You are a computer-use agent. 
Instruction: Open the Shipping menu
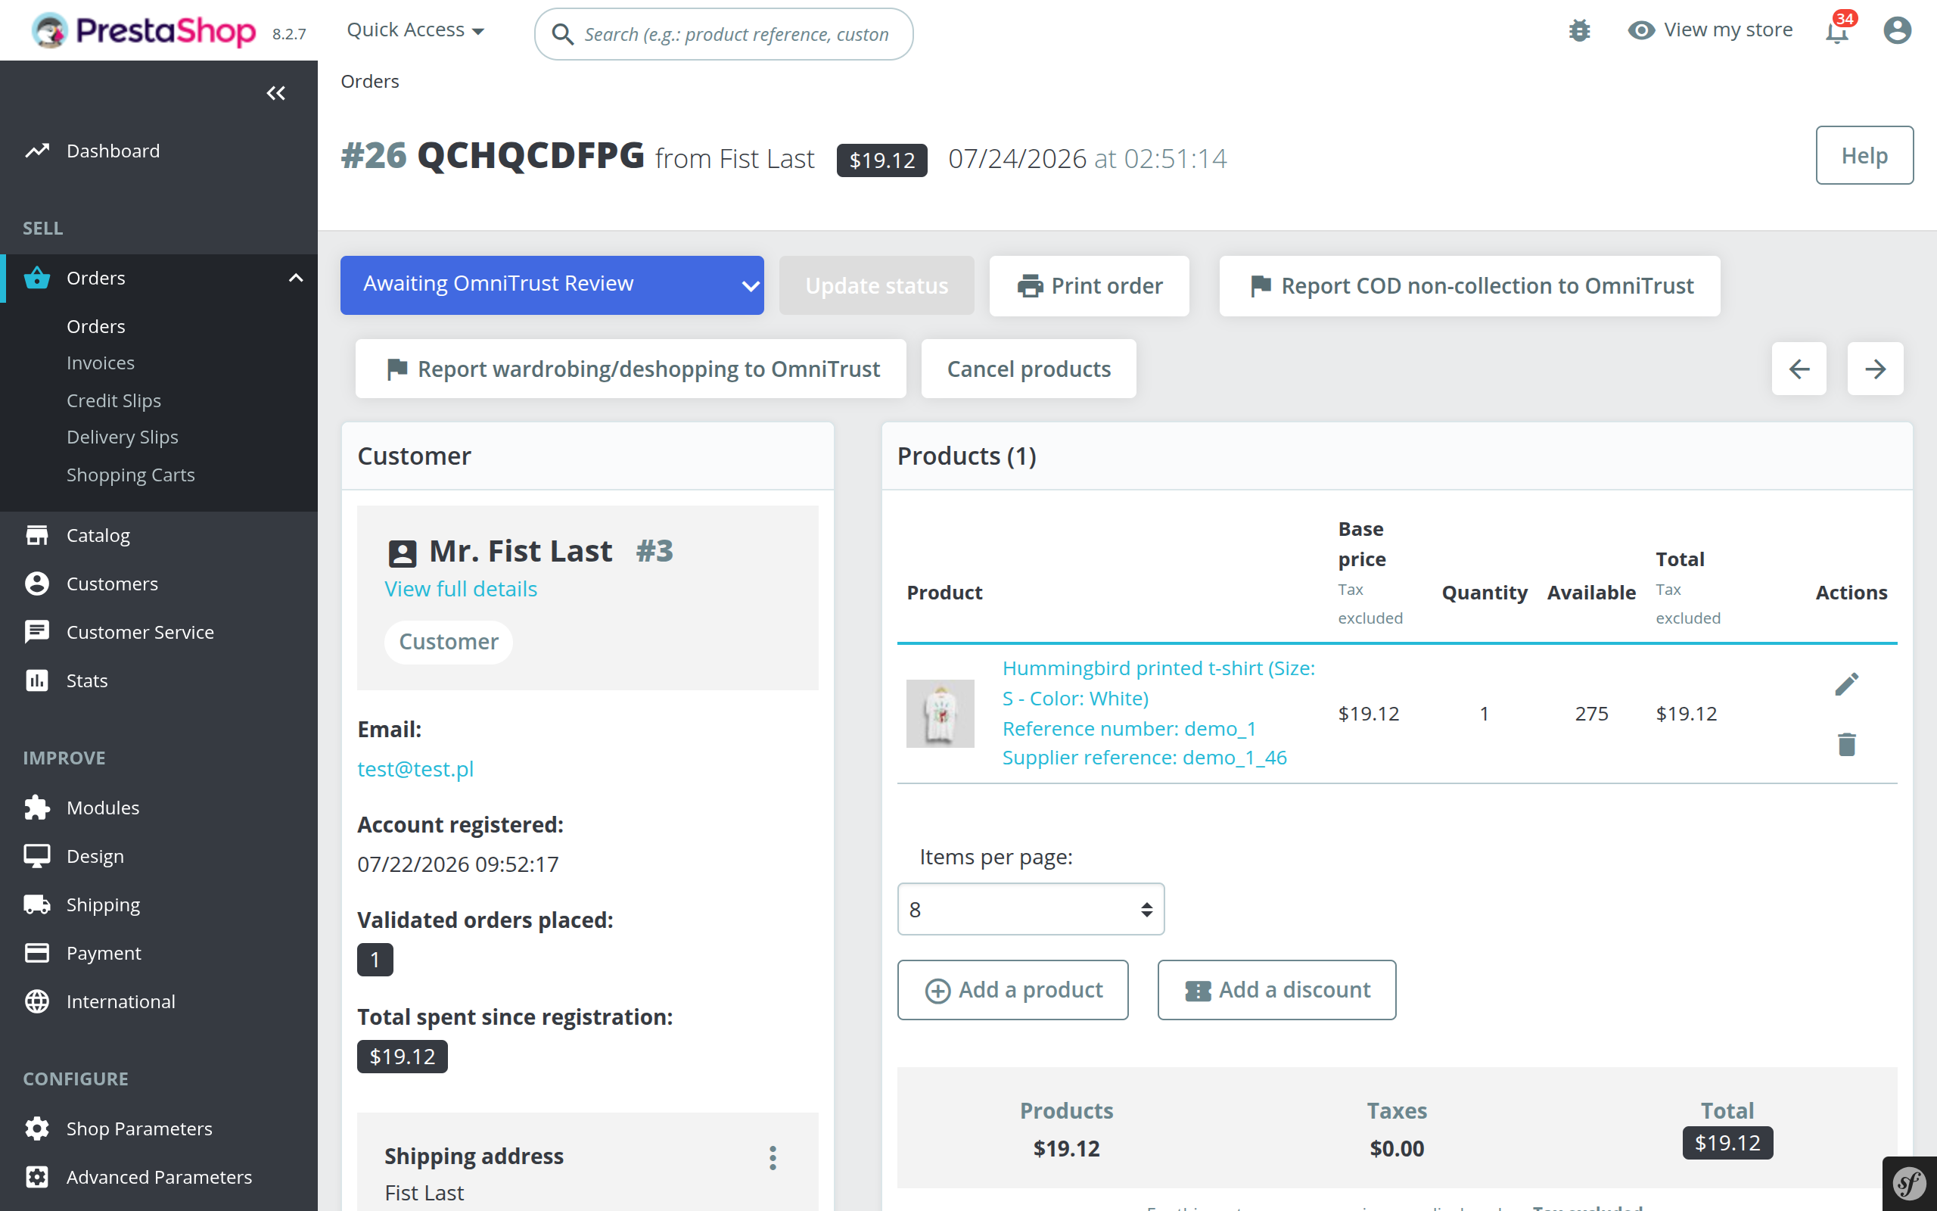102,904
